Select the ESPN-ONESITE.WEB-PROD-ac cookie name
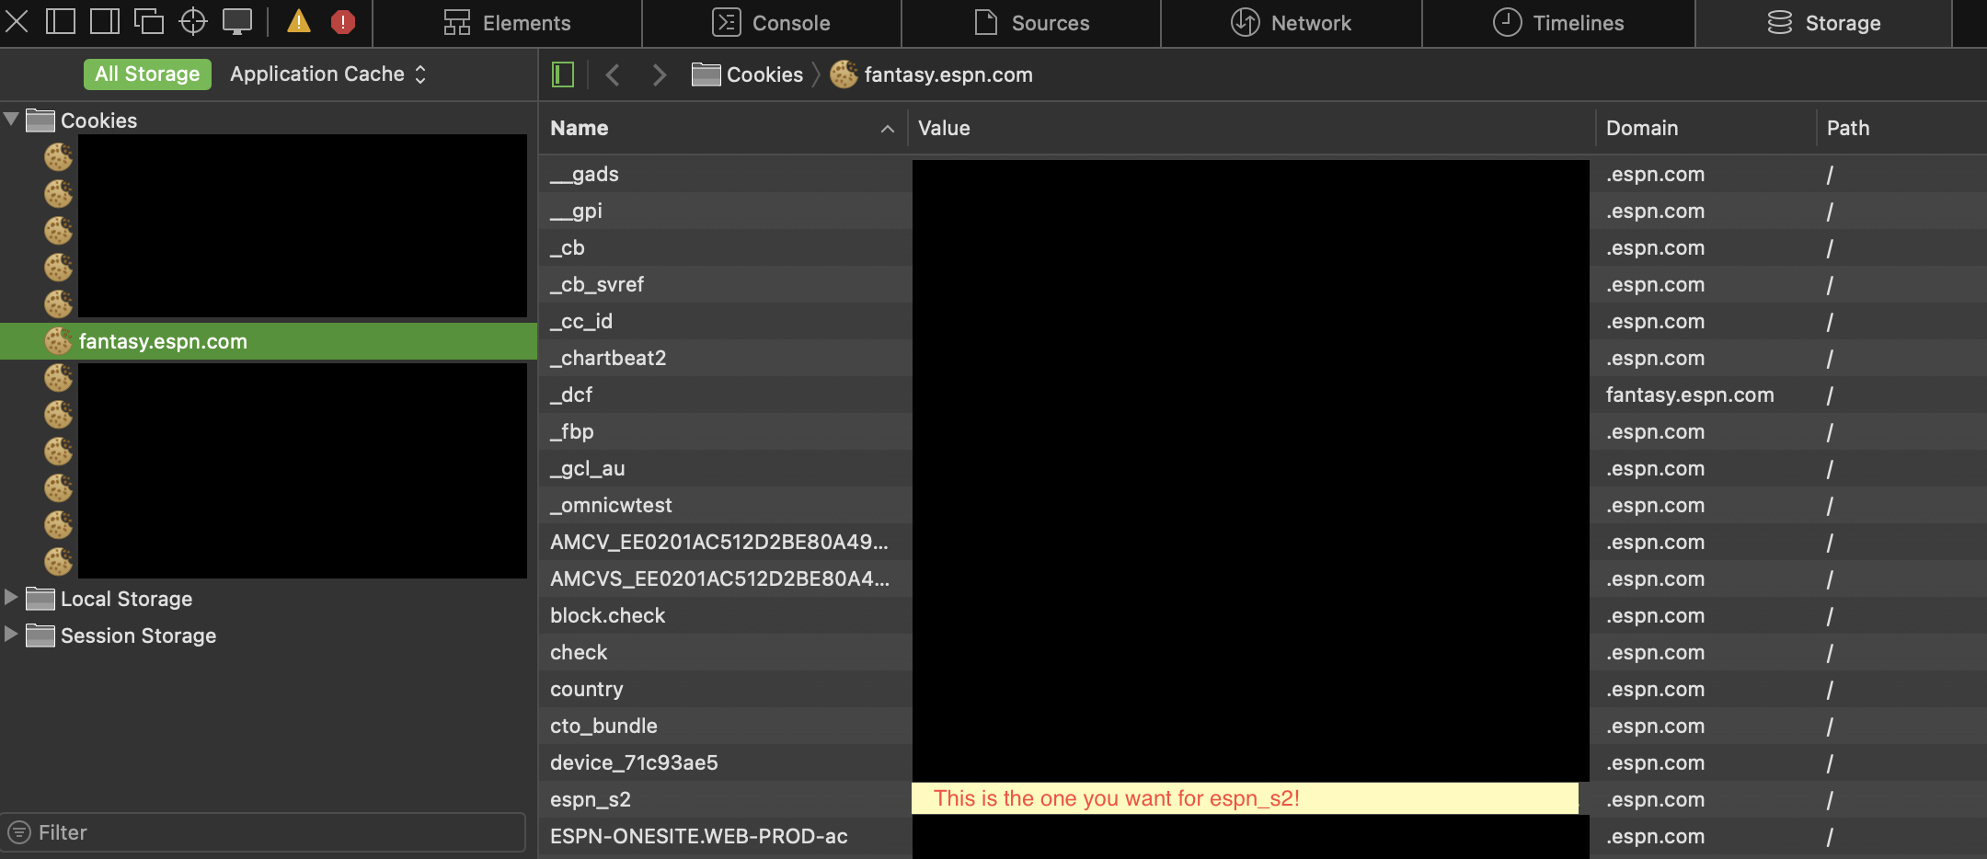 click(x=699, y=836)
